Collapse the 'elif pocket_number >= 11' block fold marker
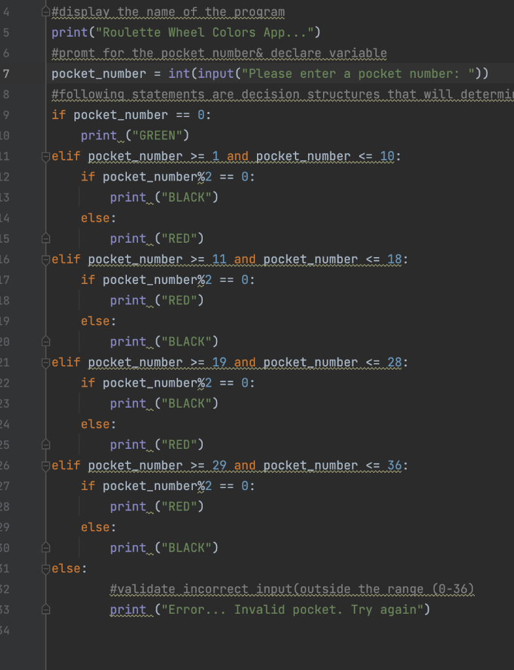The height and width of the screenshot is (670, 514). (46, 260)
